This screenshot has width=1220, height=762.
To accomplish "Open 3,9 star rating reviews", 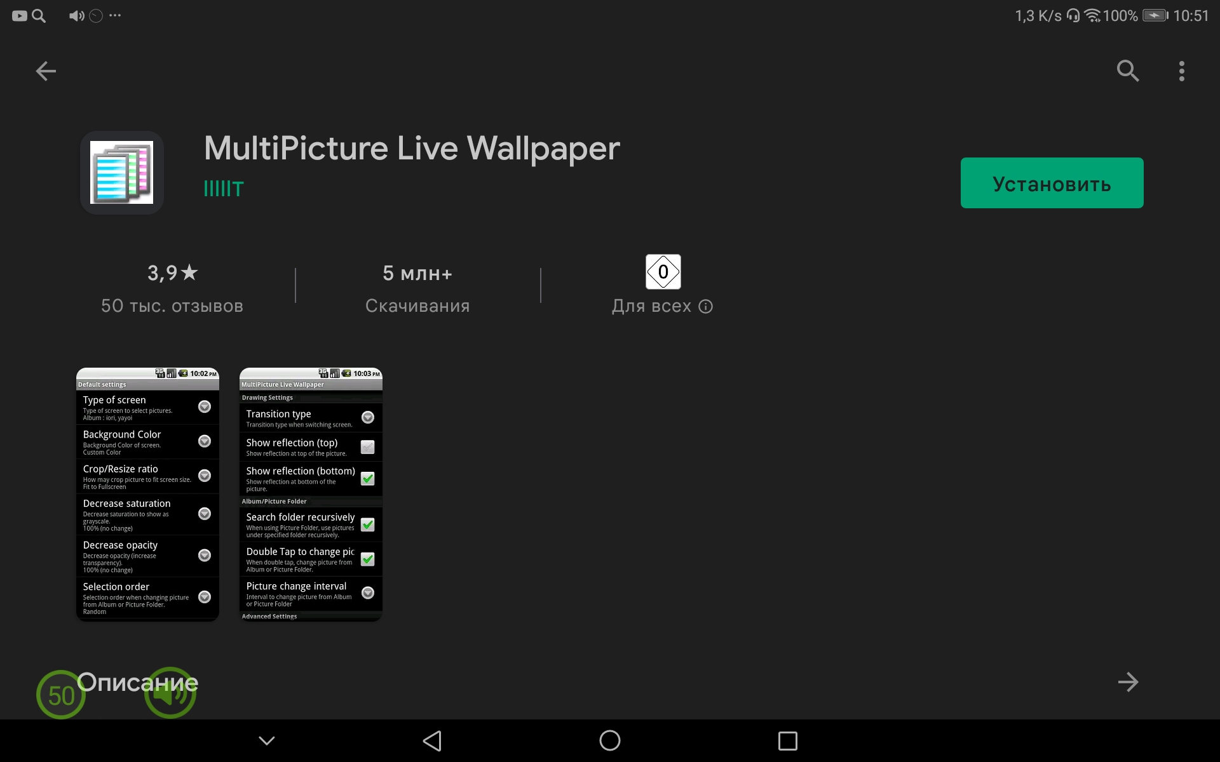I will coord(172,274).
